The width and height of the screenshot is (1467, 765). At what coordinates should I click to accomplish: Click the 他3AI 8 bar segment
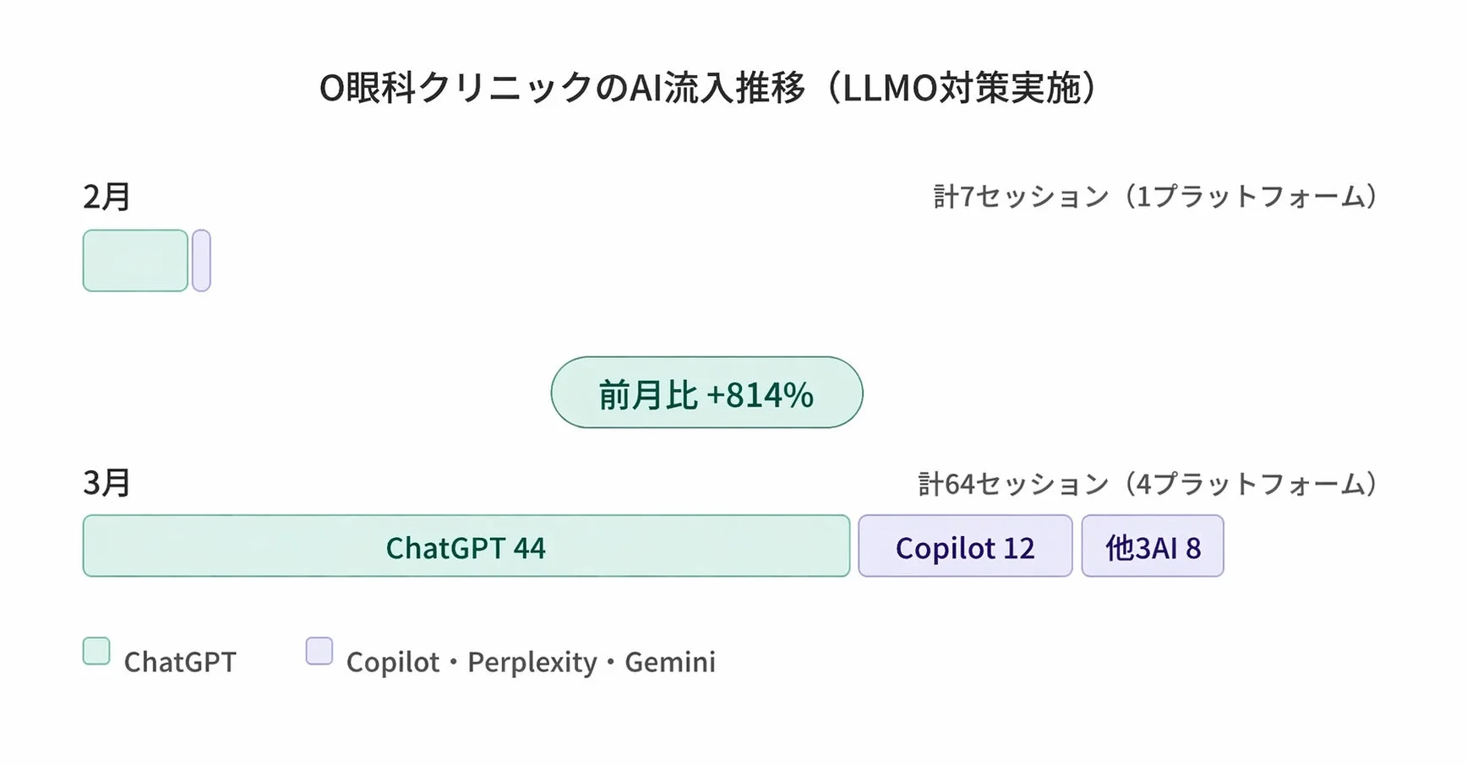click(x=1153, y=546)
